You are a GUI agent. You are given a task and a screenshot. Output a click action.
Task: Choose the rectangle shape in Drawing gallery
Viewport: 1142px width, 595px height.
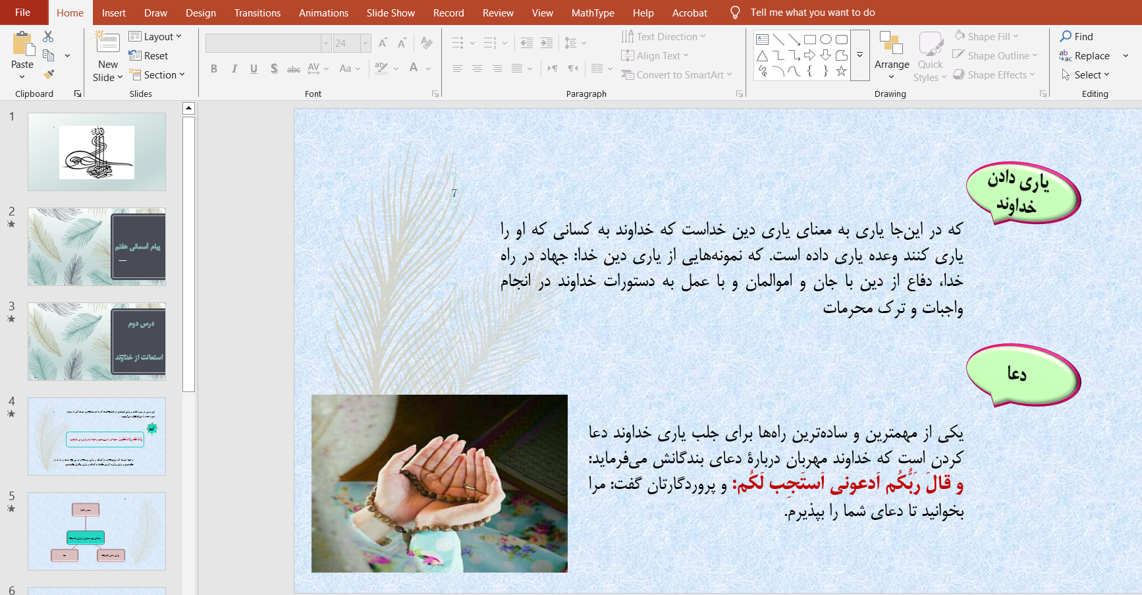tap(809, 40)
